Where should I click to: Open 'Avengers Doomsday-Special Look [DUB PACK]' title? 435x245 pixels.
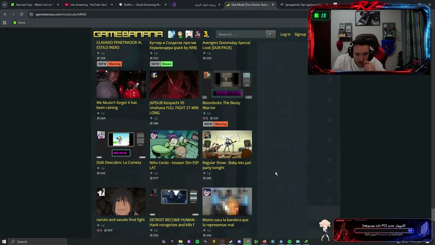[226, 45]
